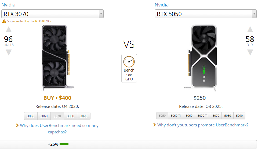Downvote the RTX 3070

9,52
